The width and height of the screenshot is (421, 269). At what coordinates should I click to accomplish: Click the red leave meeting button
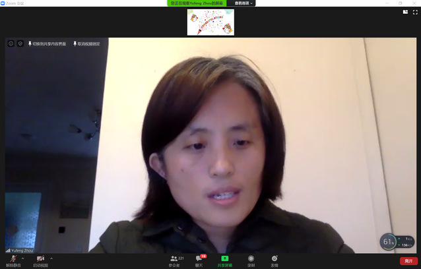point(408,261)
